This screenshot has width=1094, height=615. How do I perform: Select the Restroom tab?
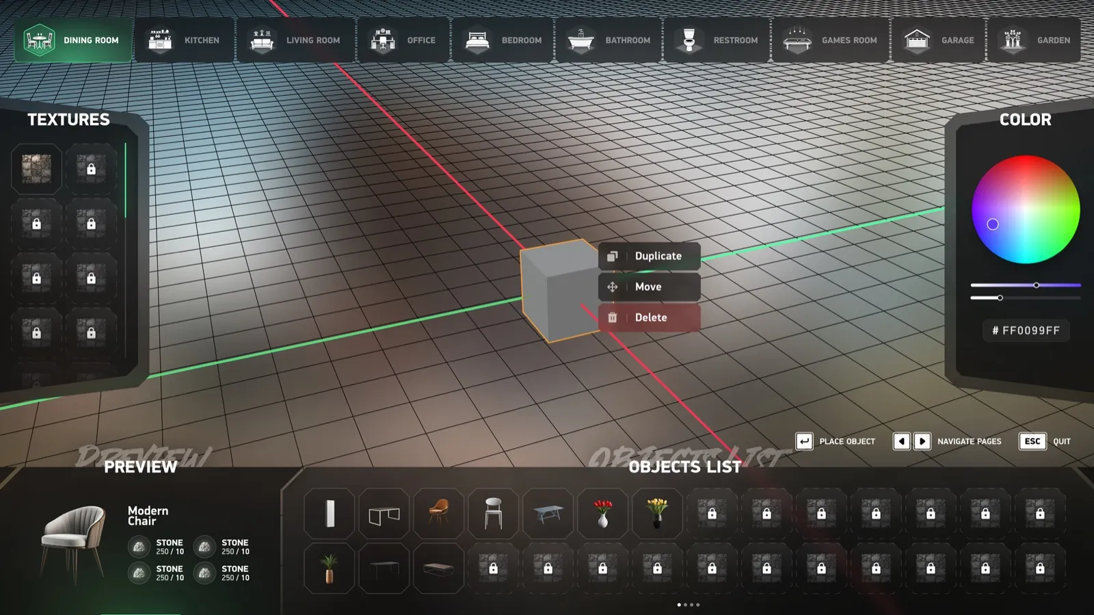click(717, 40)
